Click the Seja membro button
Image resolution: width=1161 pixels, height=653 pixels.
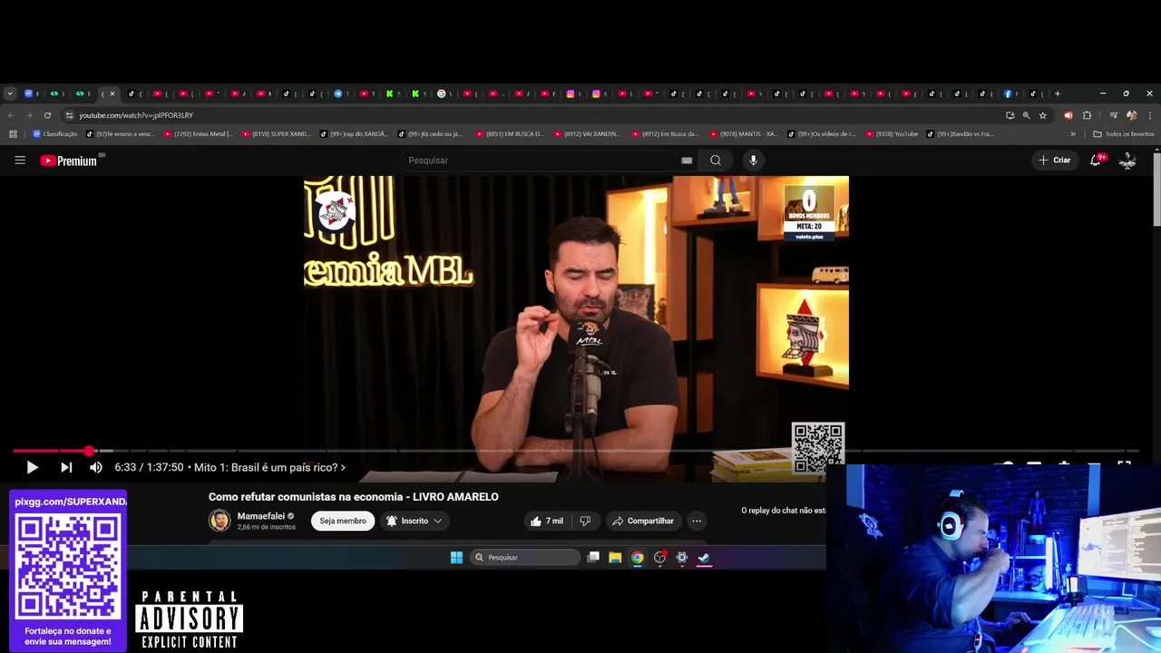coord(343,521)
